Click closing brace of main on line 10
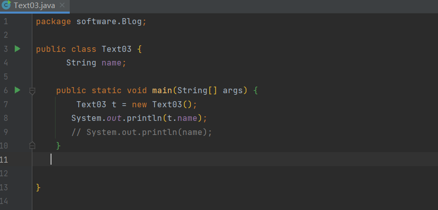The height and width of the screenshot is (210, 438). [x=59, y=146]
